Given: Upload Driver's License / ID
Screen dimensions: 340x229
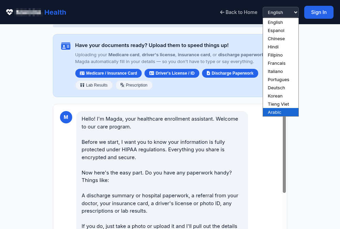Looking at the screenshot, I should pos(172,73).
